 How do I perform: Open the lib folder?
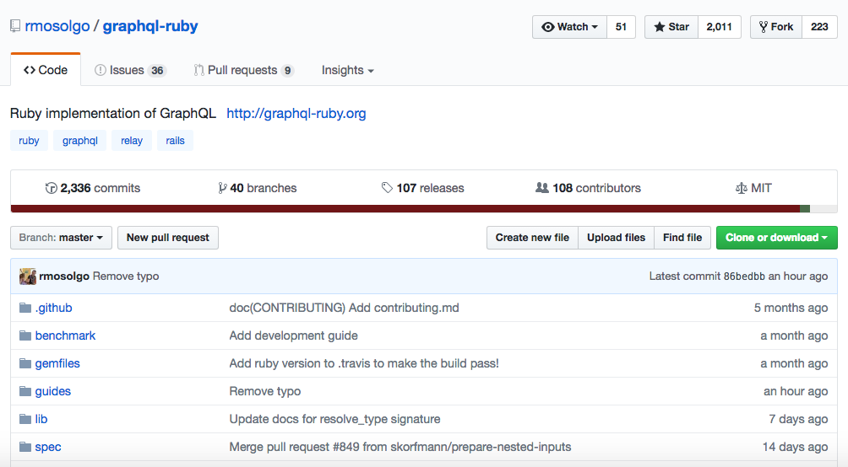click(41, 419)
